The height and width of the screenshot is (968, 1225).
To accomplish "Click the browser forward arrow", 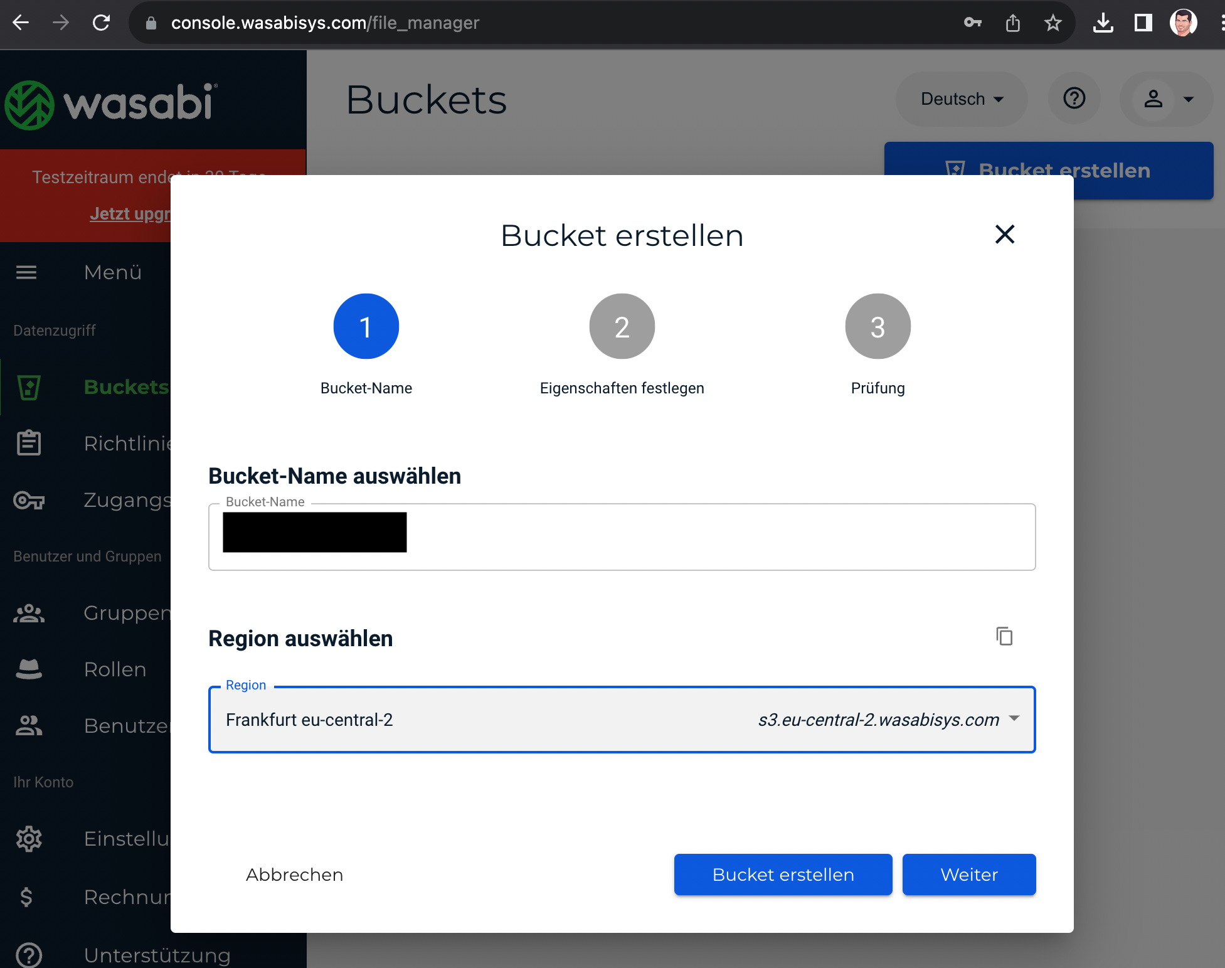I will pyautogui.click(x=61, y=23).
